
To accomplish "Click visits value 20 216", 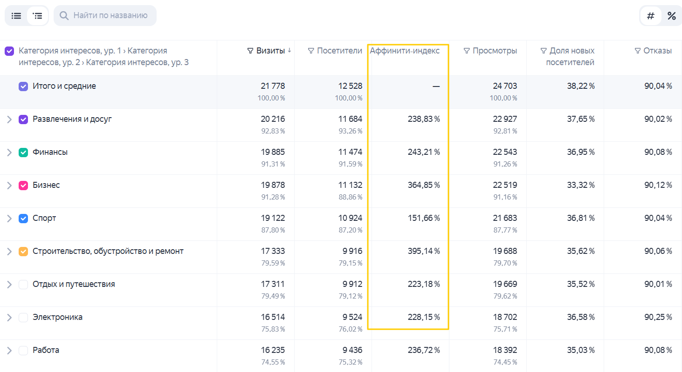I will pos(273,119).
